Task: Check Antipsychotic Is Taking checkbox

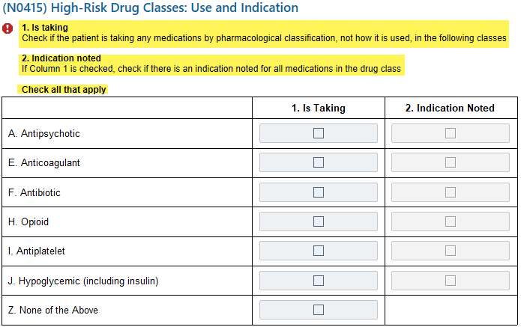Action: click(319, 133)
